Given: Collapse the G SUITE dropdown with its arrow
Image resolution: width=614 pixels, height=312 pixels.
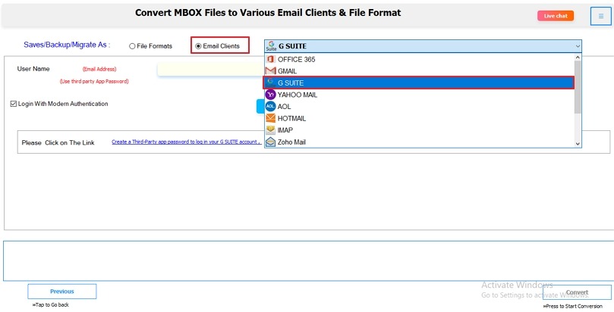Looking at the screenshot, I should coord(577,46).
